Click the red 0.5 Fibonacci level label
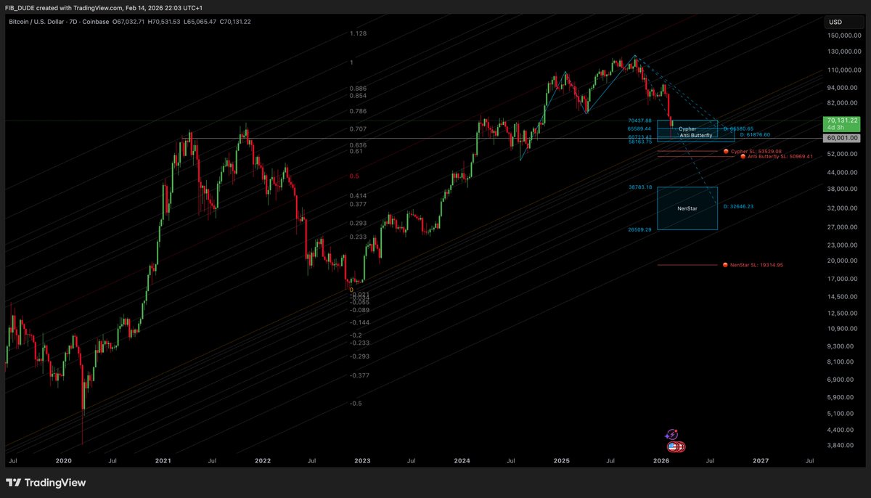 [354, 176]
